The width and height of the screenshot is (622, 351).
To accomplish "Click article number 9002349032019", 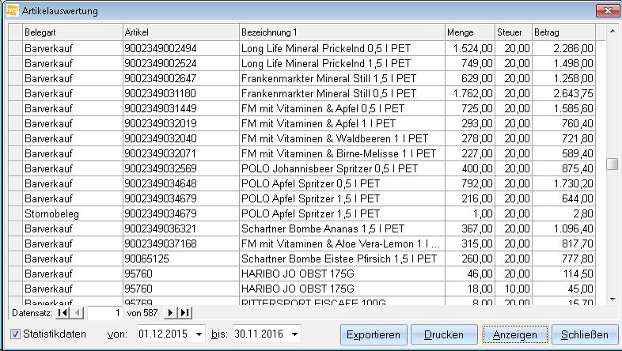I will pos(161,123).
